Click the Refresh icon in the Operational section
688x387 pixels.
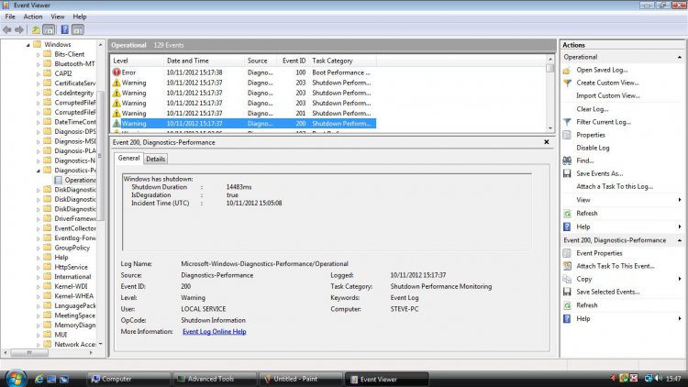click(567, 214)
